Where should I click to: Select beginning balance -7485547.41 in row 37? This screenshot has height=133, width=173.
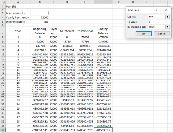click(40, 130)
